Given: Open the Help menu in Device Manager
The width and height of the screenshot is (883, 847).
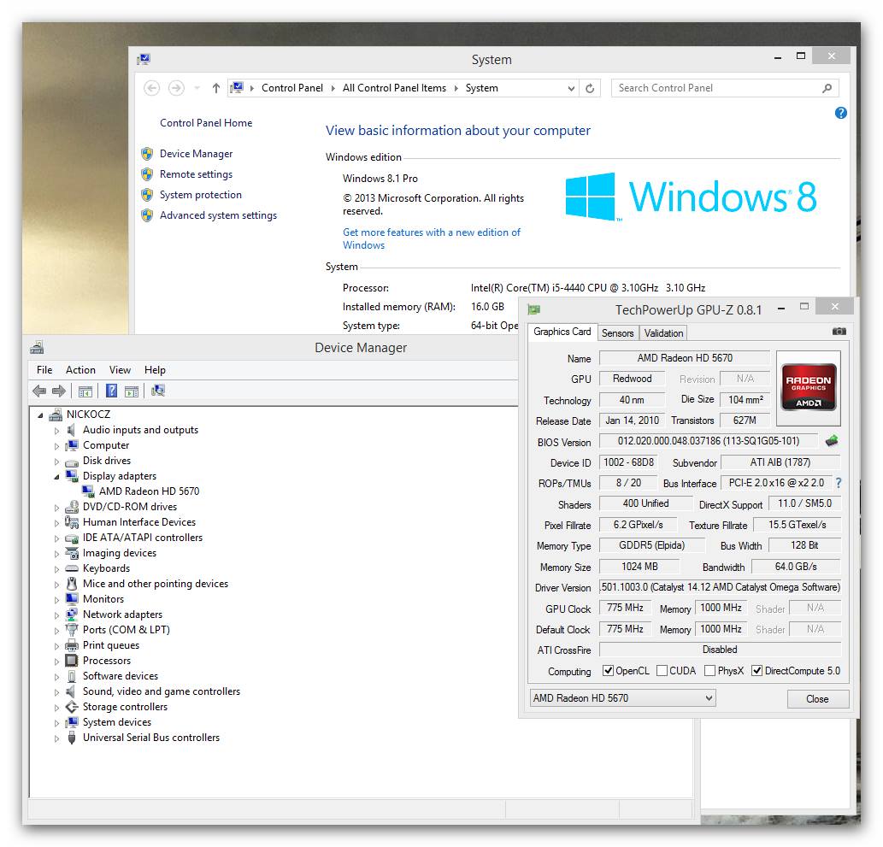Looking at the screenshot, I should point(155,370).
